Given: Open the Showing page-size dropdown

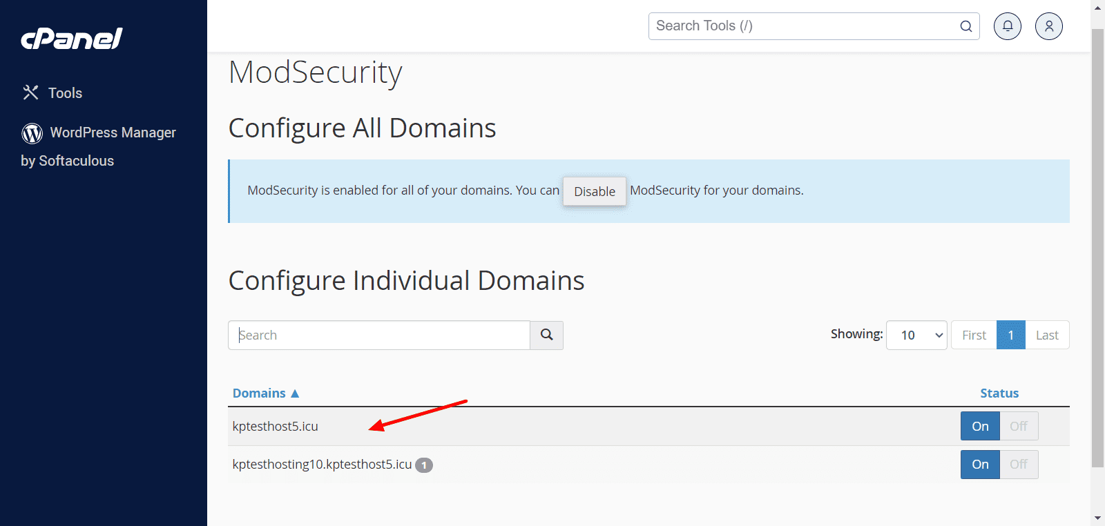Looking at the screenshot, I should point(916,335).
